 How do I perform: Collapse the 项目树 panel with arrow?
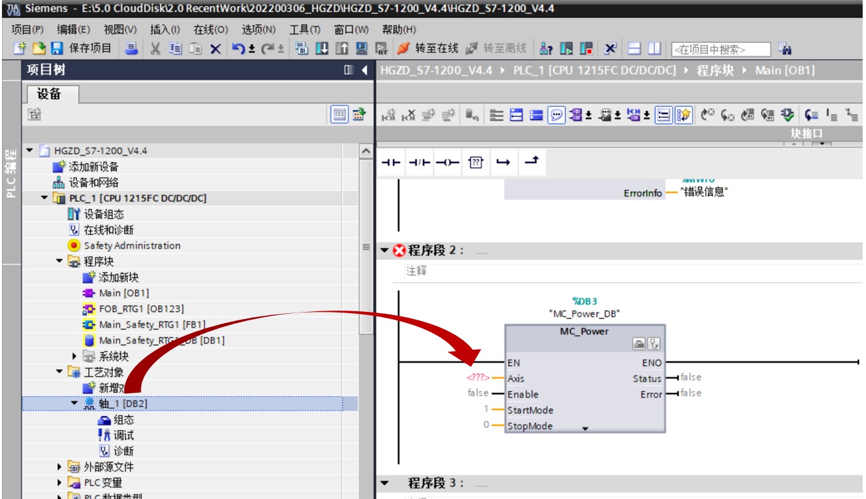pyautogui.click(x=364, y=70)
